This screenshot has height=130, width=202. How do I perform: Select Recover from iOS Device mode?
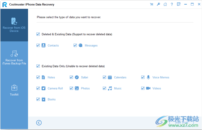pyautogui.click(x=14, y=25)
